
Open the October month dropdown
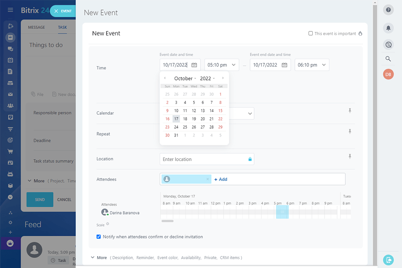(185, 78)
